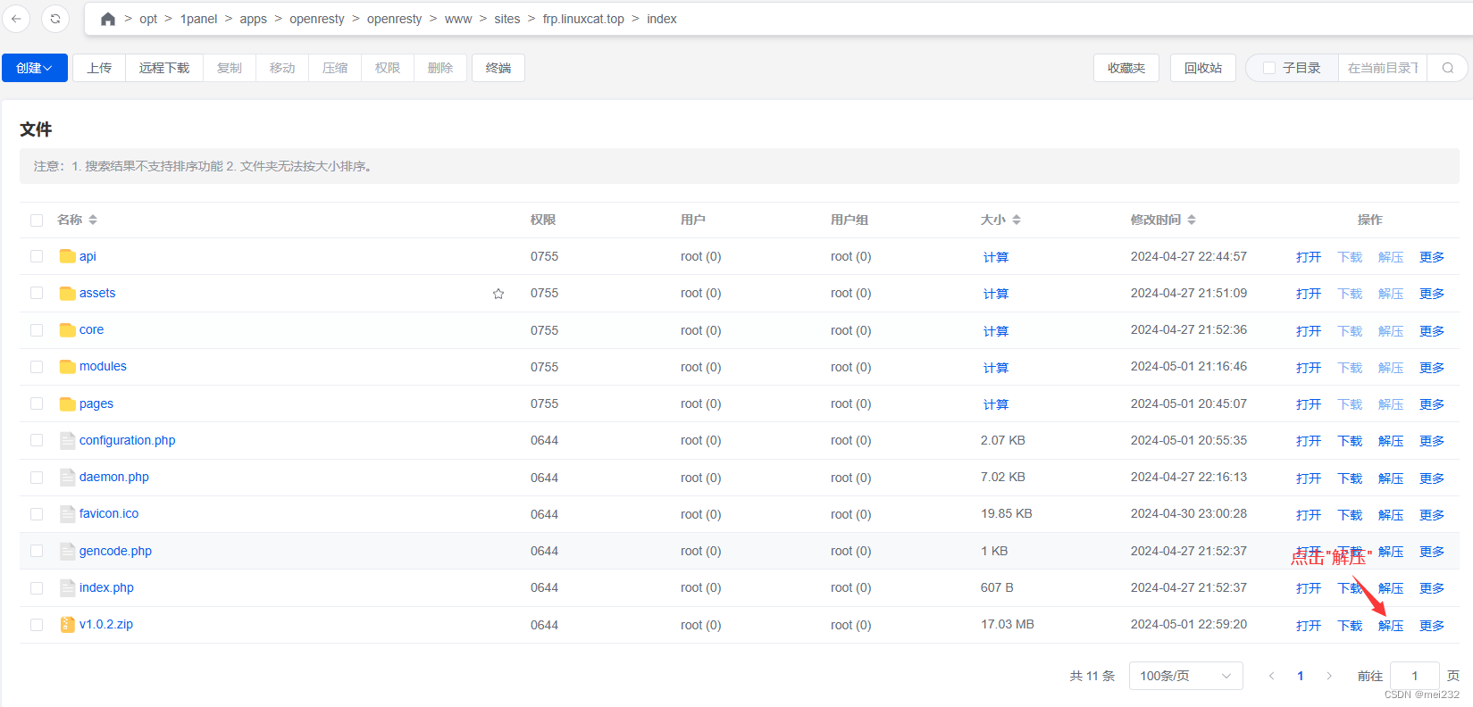
Task: Favorite the assets folder with star icon
Action: pyautogui.click(x=498, y=294)
